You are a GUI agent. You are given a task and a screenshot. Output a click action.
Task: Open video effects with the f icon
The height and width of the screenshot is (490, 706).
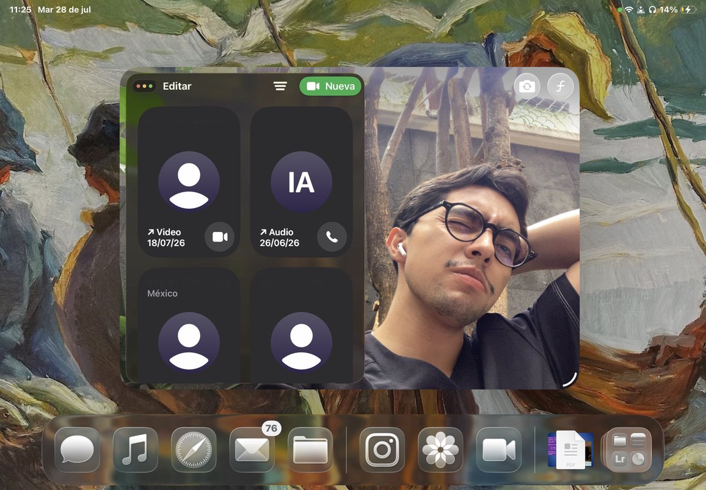pos(560,87)
